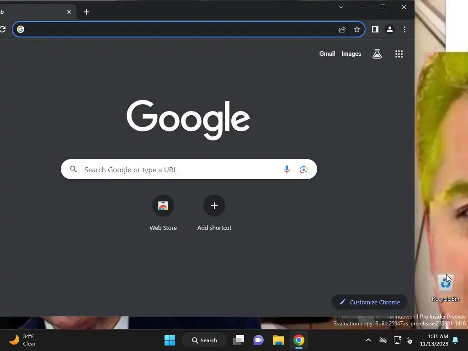The width and height of the screenshot is (468, 351).
Task: Share this page from the address bar
Action: [342, 29]
